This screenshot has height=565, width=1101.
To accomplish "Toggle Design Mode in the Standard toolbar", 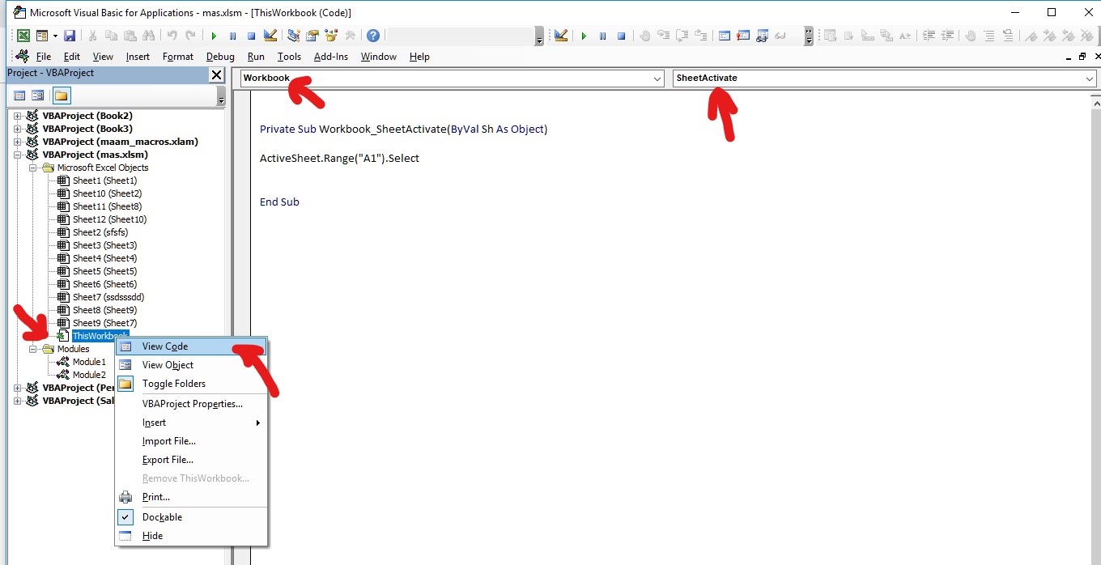I will (x=270, y=36).
